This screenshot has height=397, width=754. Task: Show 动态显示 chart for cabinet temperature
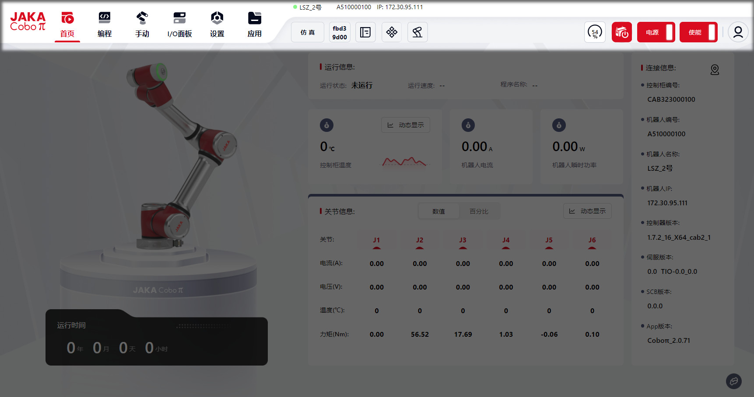tap(406, 125)
